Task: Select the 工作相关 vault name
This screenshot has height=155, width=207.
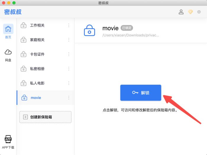Action: coord(37,25)
